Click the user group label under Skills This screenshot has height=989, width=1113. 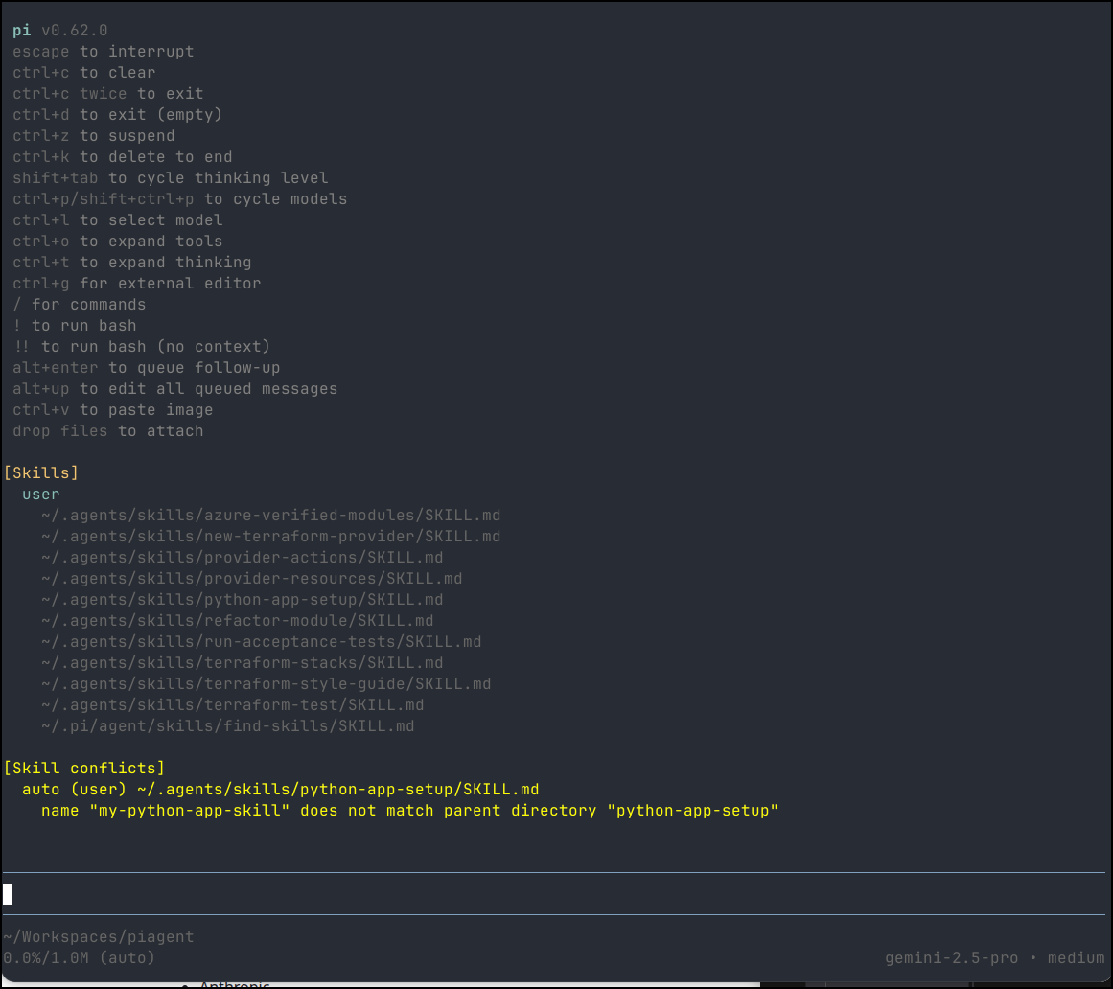click(41, 494)
